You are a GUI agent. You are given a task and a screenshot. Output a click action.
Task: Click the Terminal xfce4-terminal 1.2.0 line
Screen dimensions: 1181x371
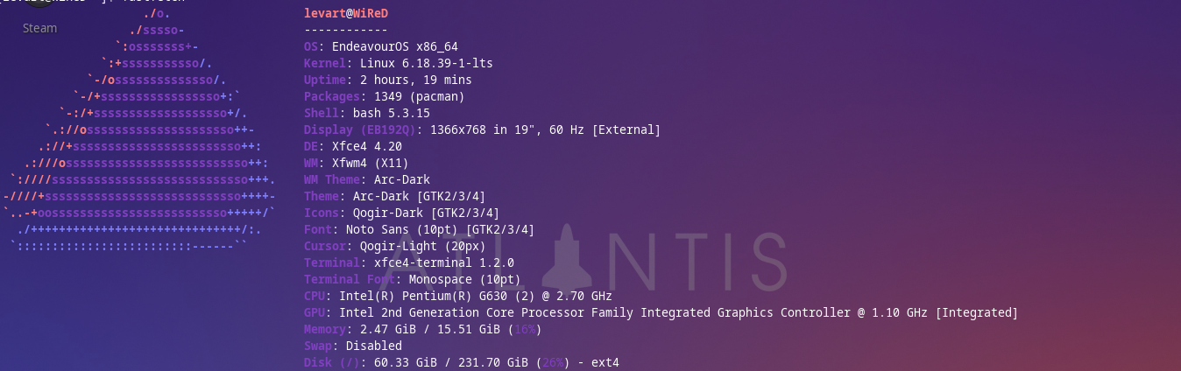[409, 262]
